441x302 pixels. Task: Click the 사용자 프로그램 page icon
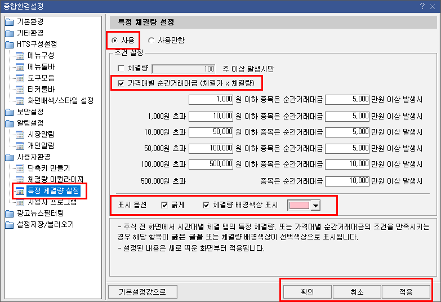pos(20,202)
